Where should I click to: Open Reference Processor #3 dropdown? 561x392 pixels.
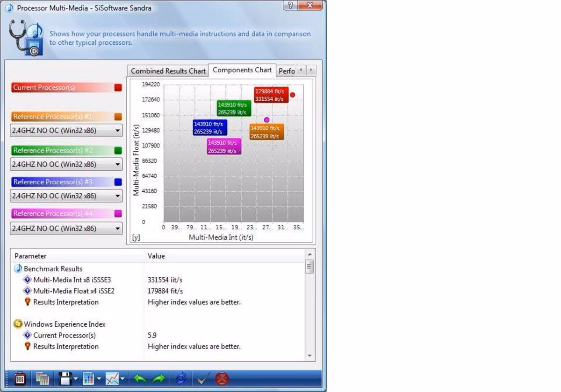[x=66, y=196]
